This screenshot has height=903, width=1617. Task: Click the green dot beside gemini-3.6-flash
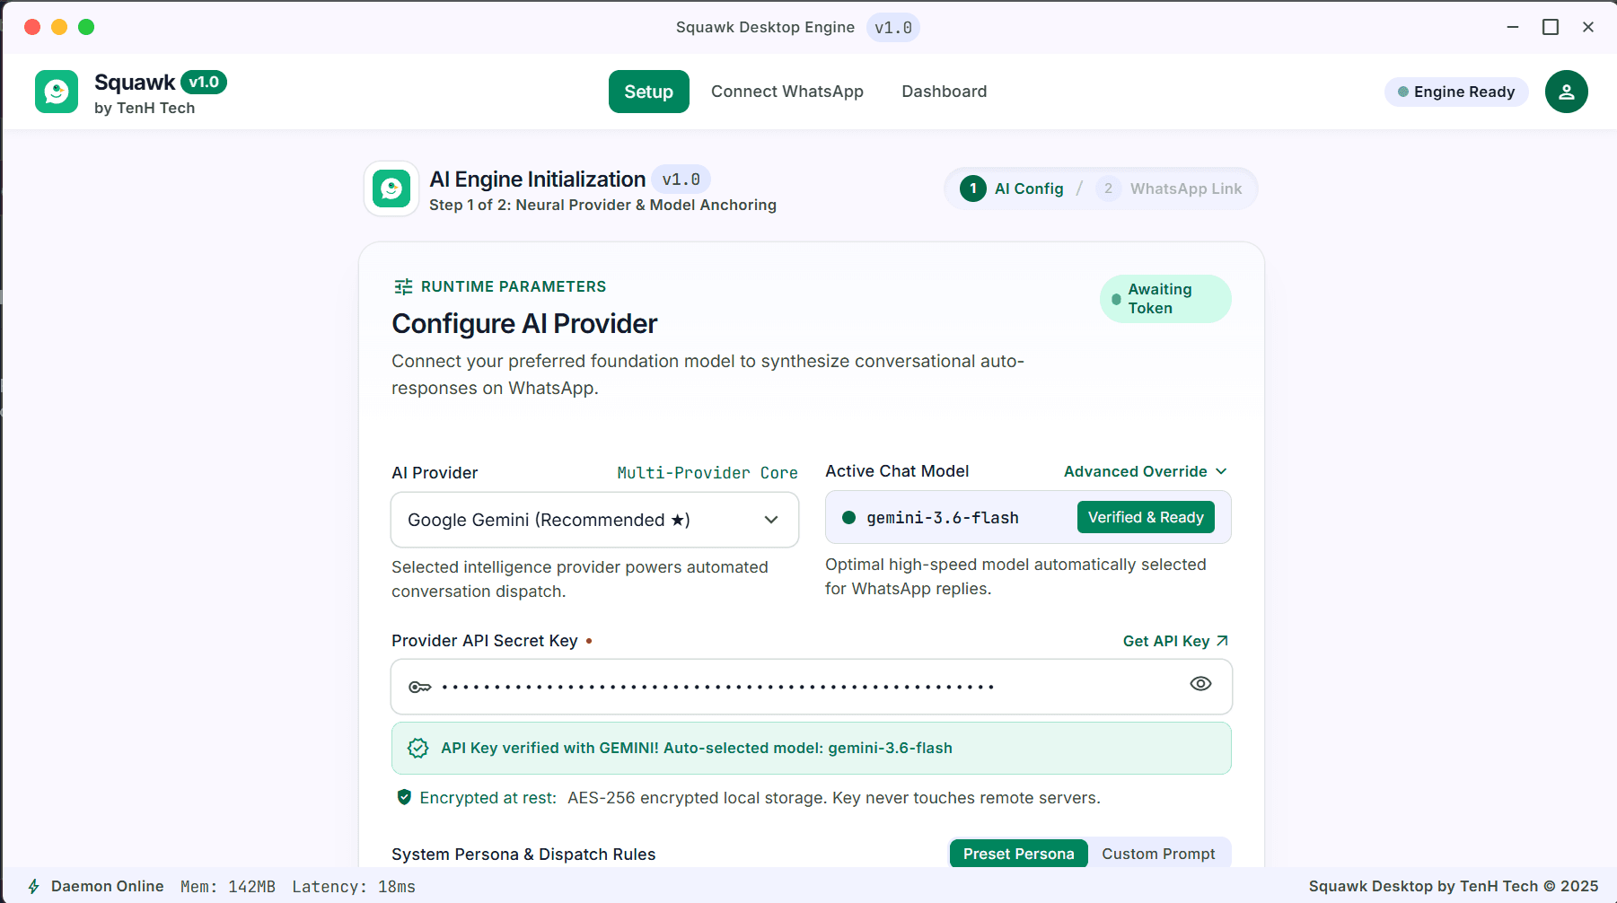(848, 517)
